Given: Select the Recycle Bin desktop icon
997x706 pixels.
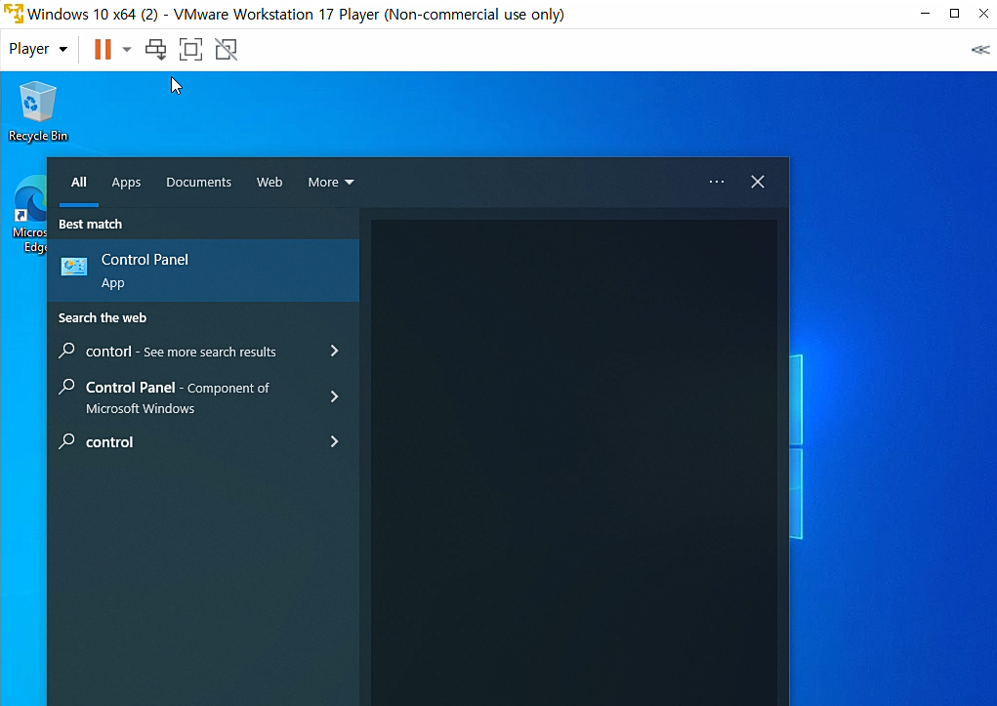Looking at the screenshot, I should pos(37,111).
